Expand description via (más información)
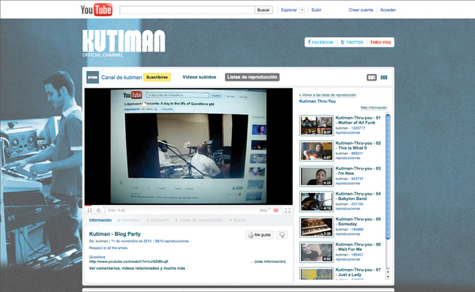 click(270, 261)
